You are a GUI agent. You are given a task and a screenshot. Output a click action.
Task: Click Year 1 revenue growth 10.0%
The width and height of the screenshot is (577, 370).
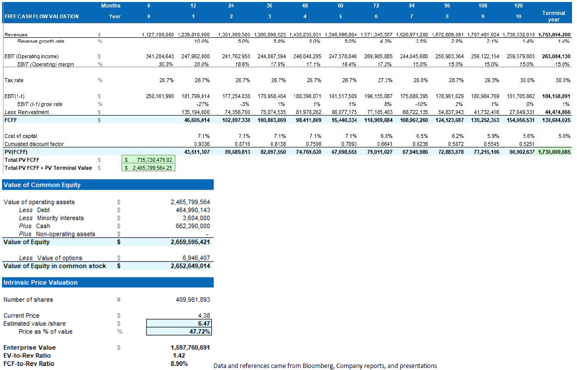pos(201,41)
